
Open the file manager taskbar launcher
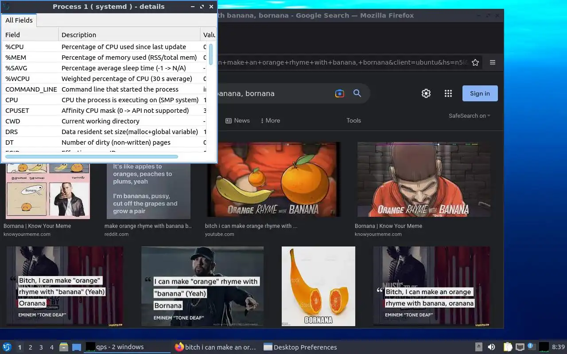[x=64, y=347]
